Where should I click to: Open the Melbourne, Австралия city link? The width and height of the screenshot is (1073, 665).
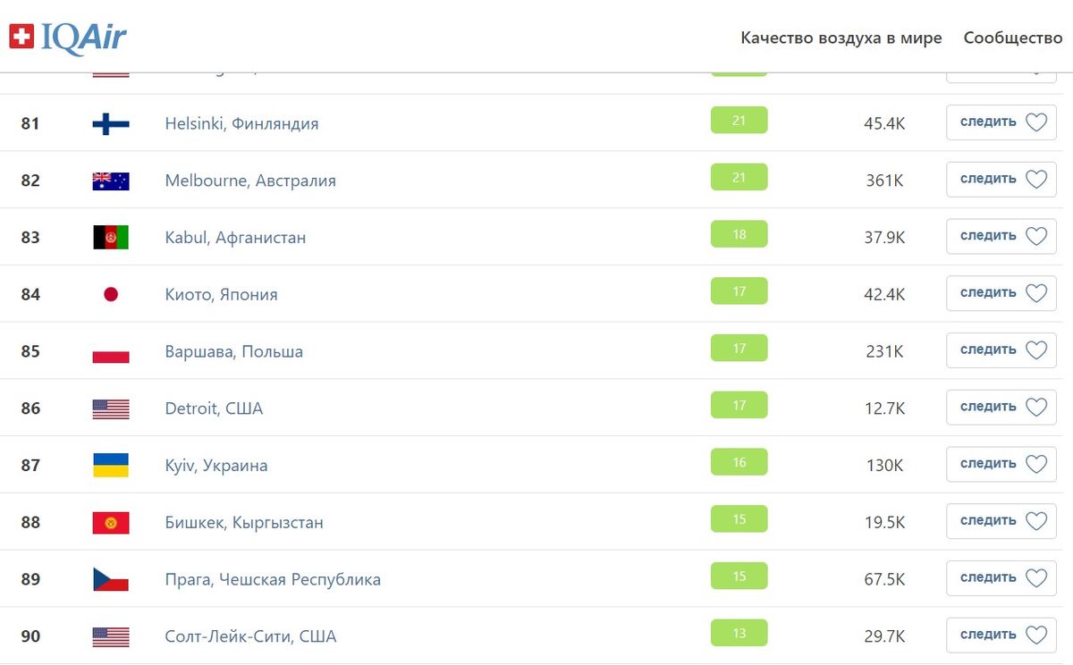pyautogui.click(x=250, y=181)
